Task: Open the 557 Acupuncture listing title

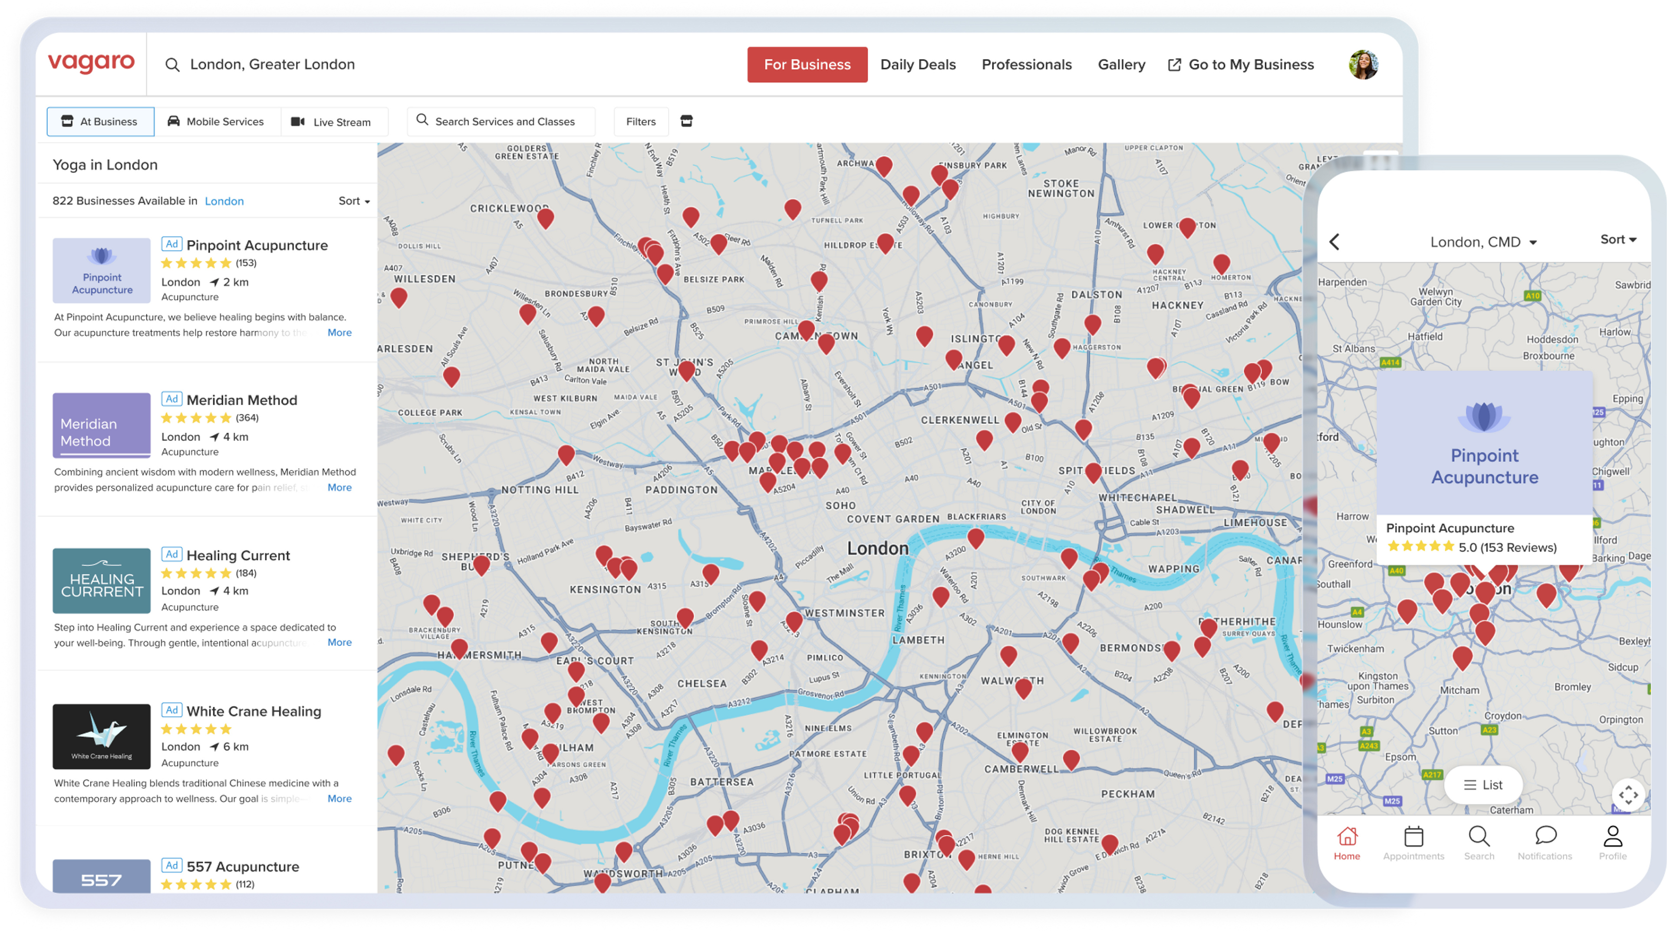Action: coord(243,866)
